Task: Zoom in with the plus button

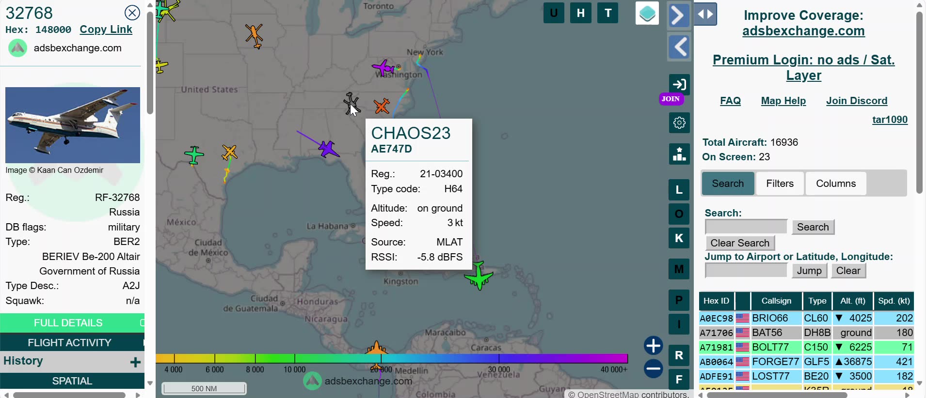Action: pos(654,346)
